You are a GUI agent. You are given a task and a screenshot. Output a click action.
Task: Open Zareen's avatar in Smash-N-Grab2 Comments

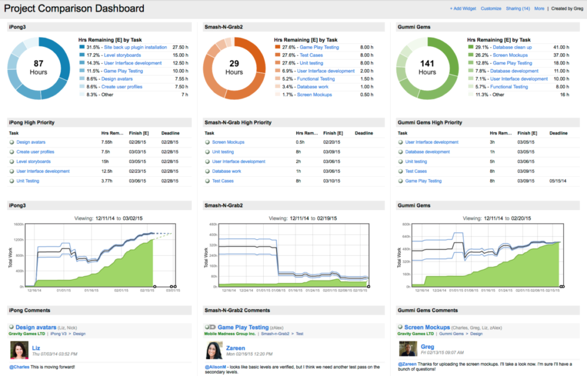(x=214, y=351)
